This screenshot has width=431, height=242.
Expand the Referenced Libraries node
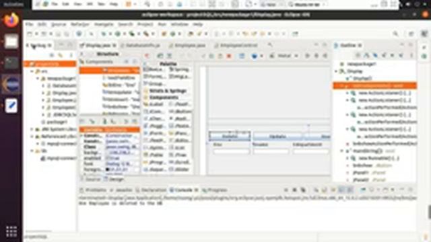pyautogui.click(x=32, y=136)
